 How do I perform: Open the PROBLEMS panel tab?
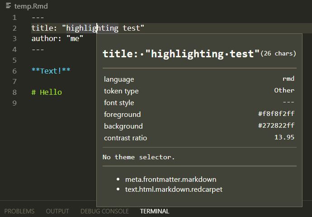[19, 211]
